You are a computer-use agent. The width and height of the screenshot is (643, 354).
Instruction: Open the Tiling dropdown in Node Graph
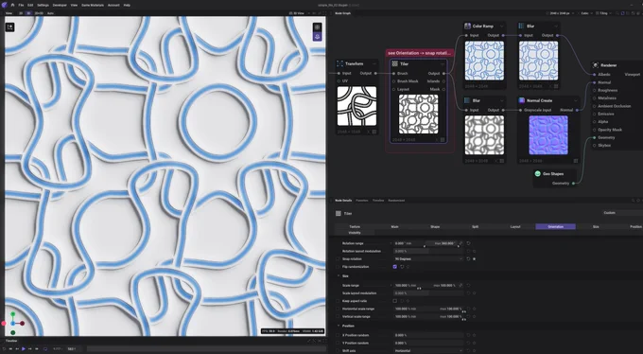pyautogui.click(x=604, y=13)
